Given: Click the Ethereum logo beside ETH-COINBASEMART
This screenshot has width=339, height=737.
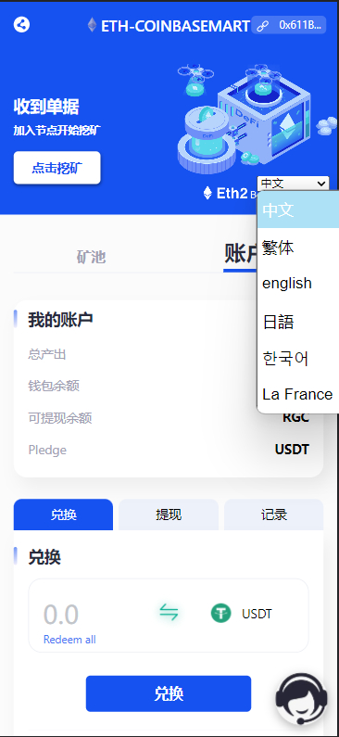Looking at the screenshot, I should pos(92,25).
